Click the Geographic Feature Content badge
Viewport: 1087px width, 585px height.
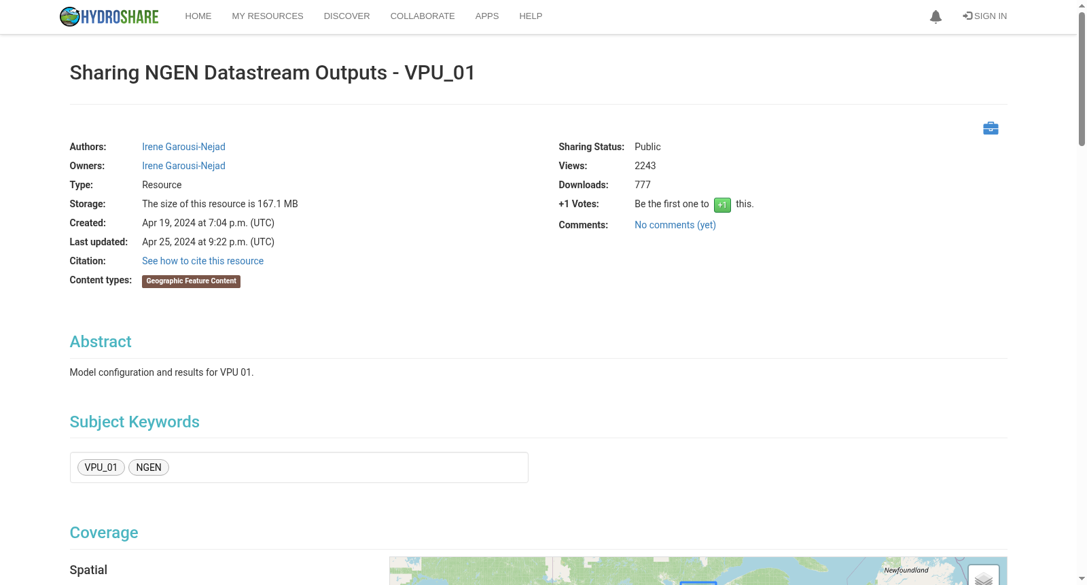(191, 281)
